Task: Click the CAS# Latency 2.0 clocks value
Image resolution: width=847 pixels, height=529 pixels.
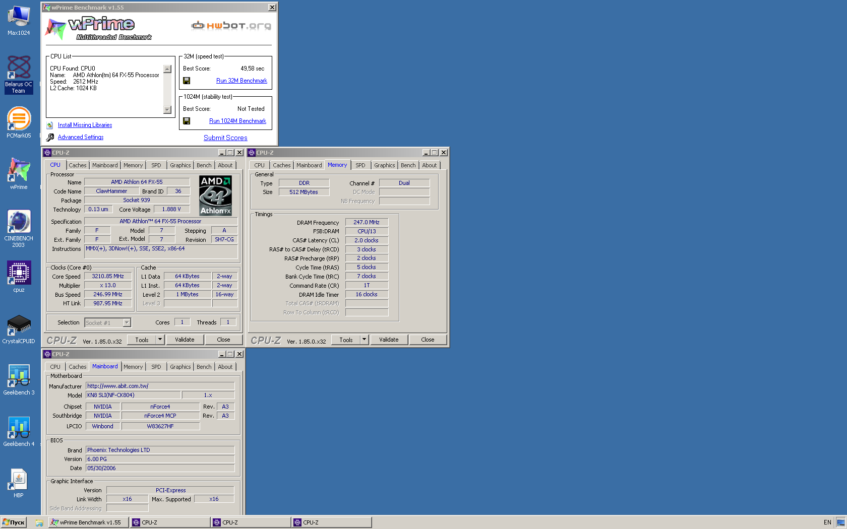Action: point(367,240)
